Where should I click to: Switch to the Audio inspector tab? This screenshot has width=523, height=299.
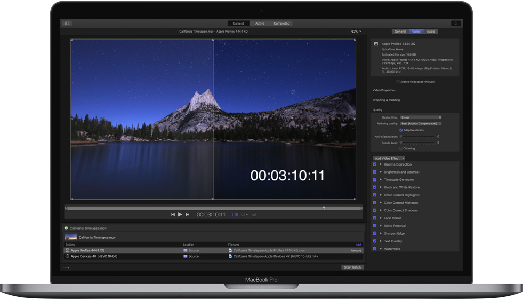click(x=431, y=32)
